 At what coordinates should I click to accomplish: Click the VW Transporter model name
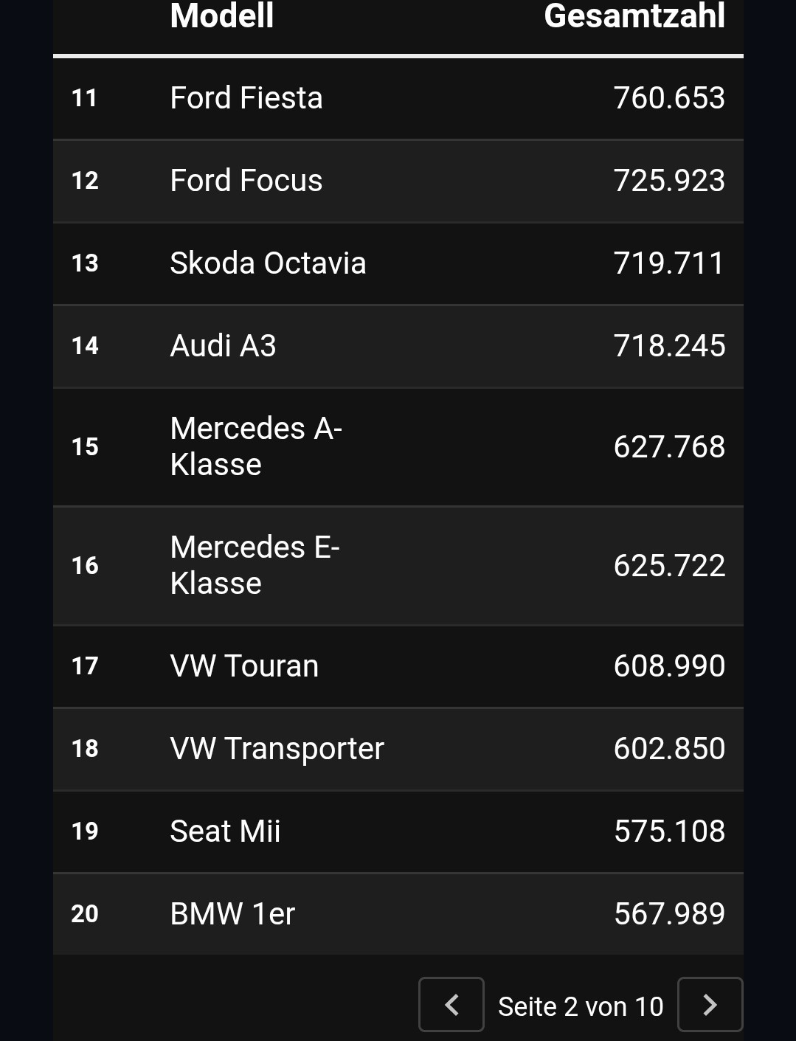coord(277,749)
